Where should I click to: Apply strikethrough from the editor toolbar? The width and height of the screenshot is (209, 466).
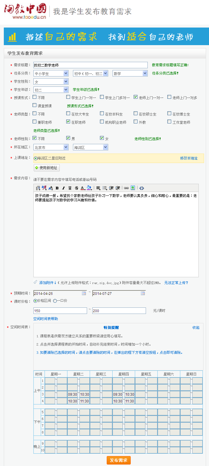click(76, 188)
